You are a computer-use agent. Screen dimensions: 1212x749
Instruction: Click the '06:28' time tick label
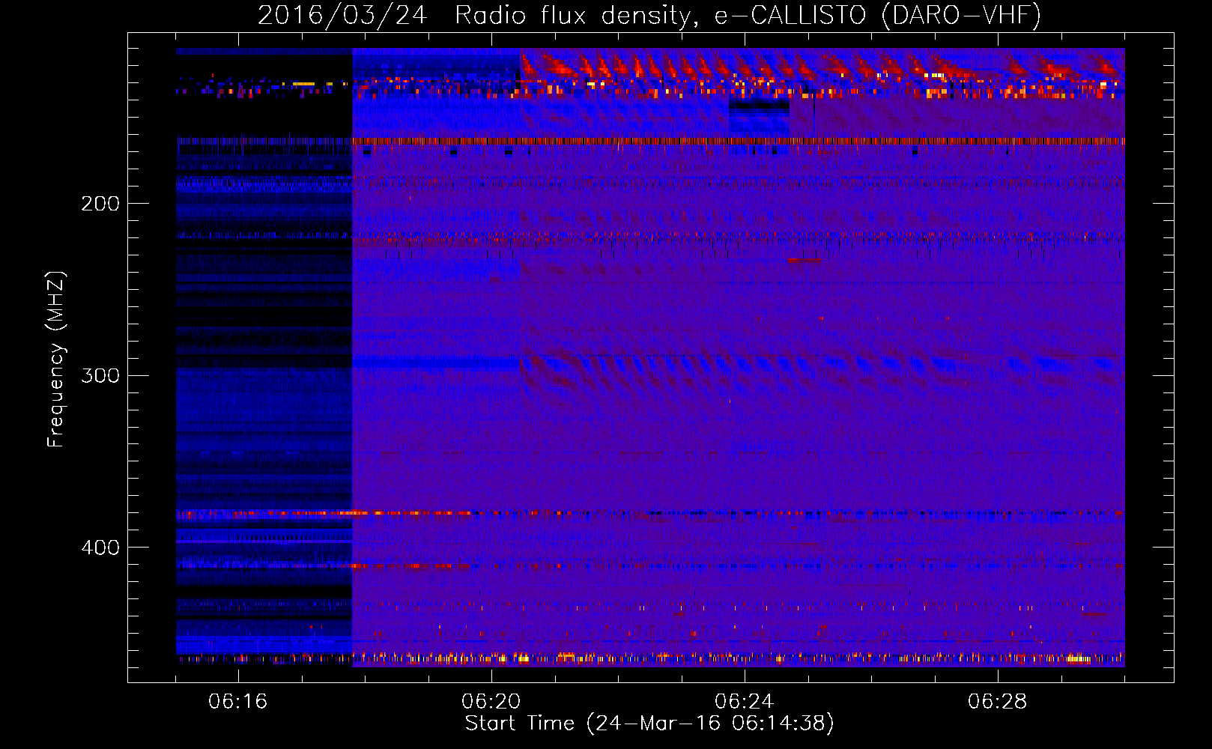[997, 702]
